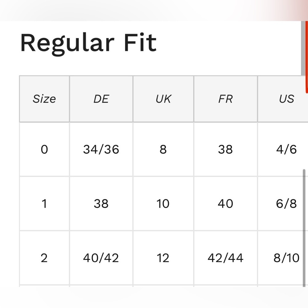
Task: Select UK size 10 cell
Action: 163,204
